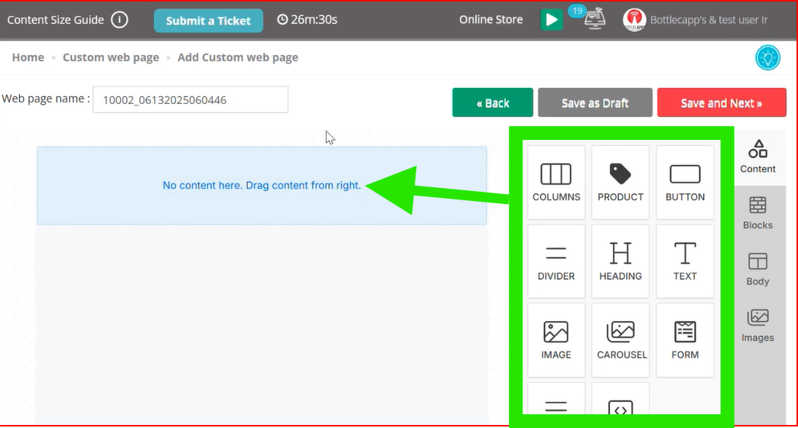Open the Body settings tab
Viewport: 798px width, 428px height.
(757, 269)
